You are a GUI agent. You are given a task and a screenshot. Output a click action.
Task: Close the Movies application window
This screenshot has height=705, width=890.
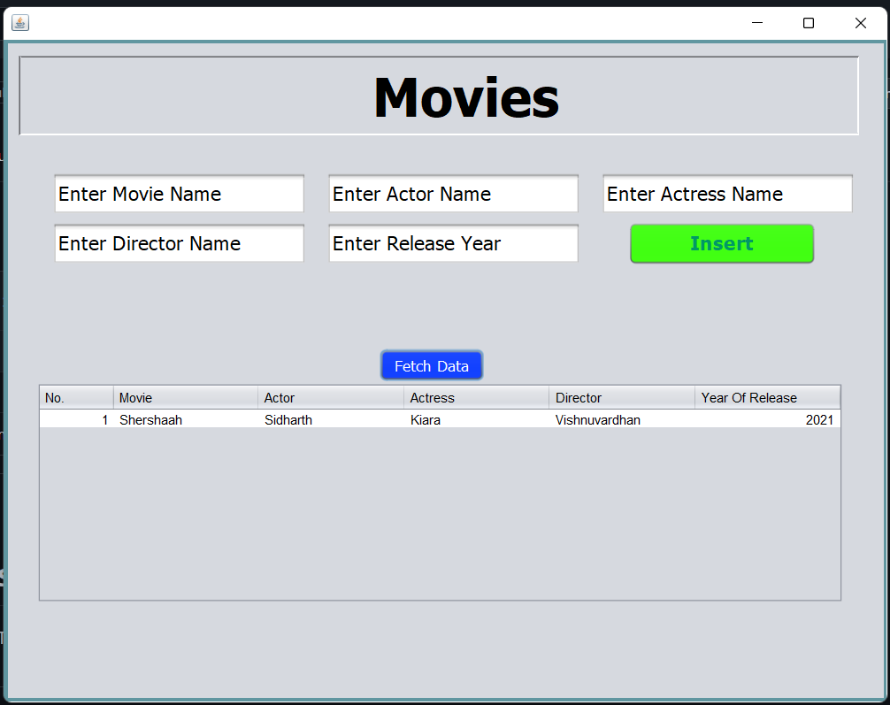tap(861, 23)
